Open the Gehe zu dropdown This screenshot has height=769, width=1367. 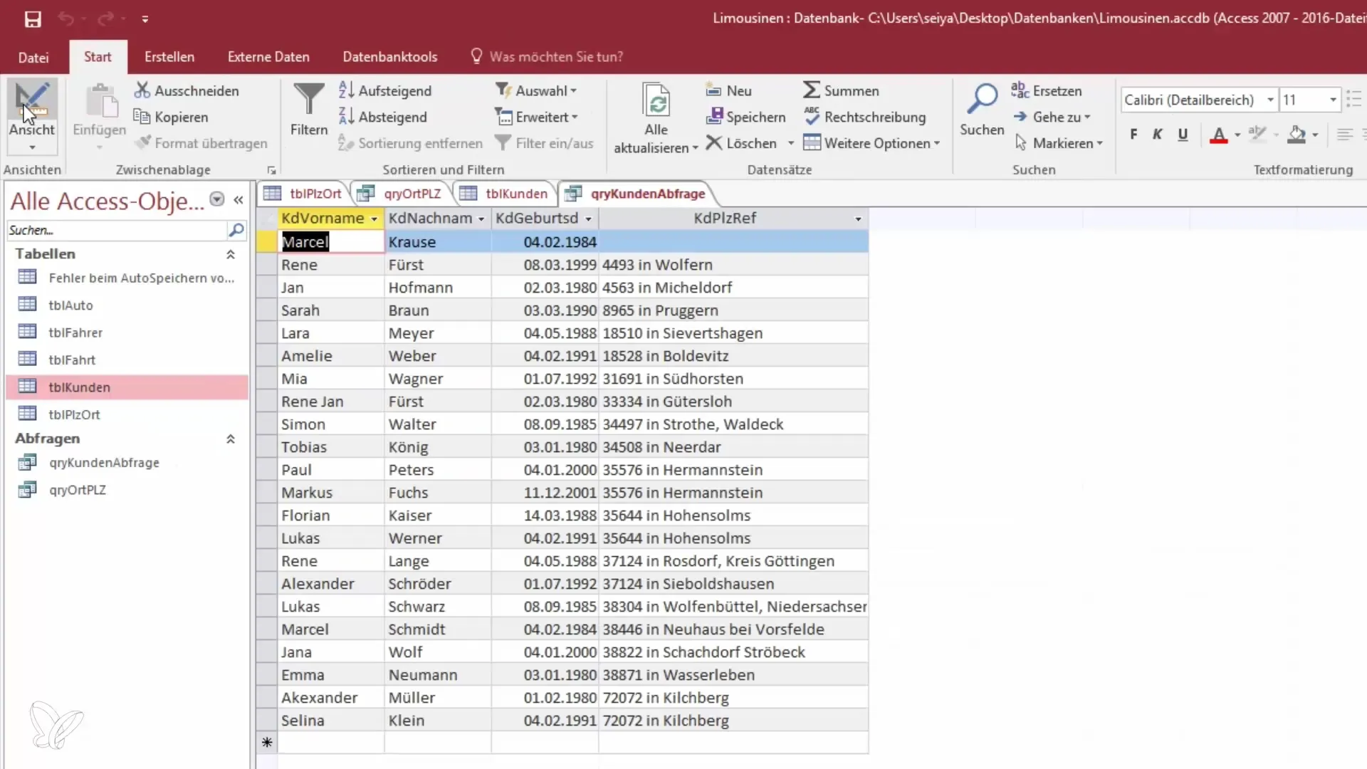click(x=1052, y=117)
